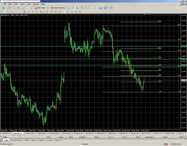
Task: Switch timeframe to M30
Action: point(60,12)
